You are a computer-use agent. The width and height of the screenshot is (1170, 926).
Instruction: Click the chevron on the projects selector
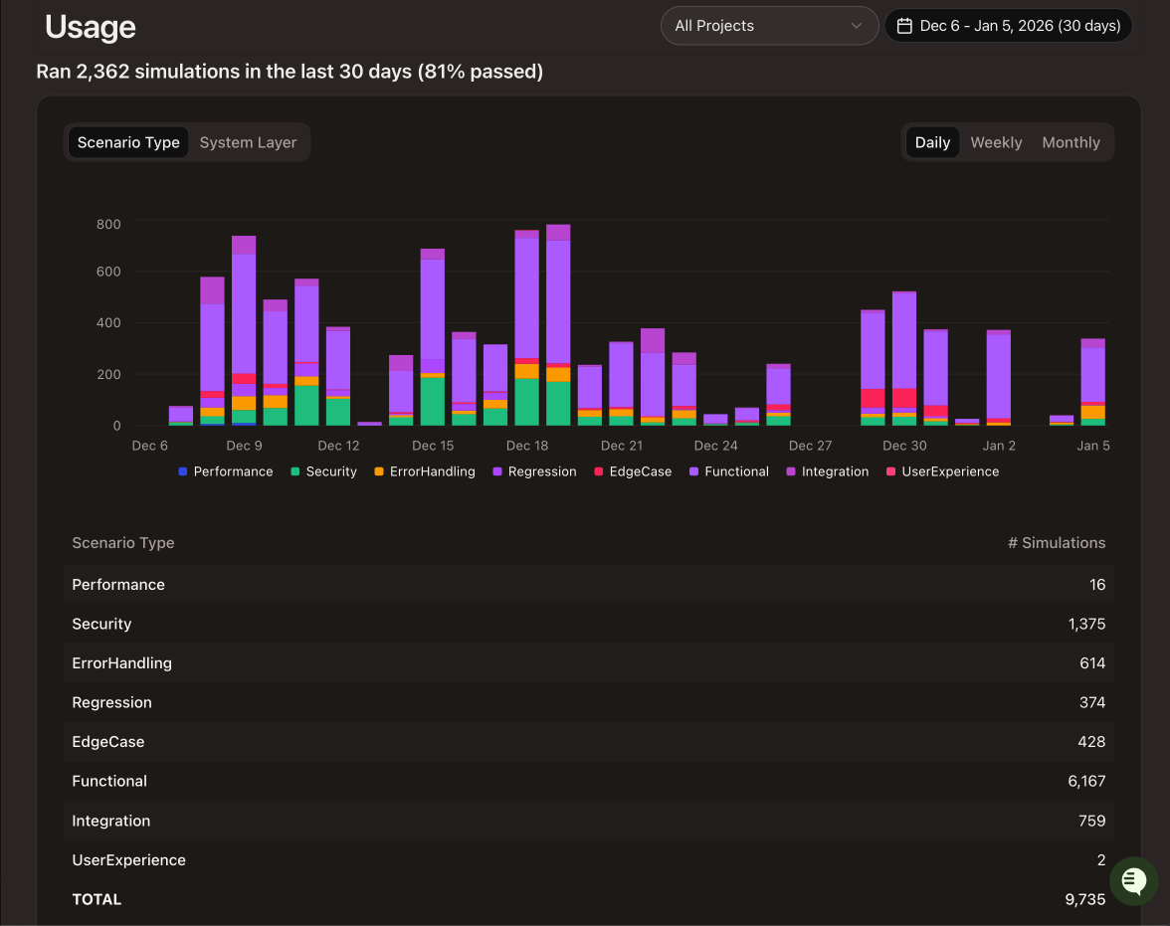[x=858, y=26]
